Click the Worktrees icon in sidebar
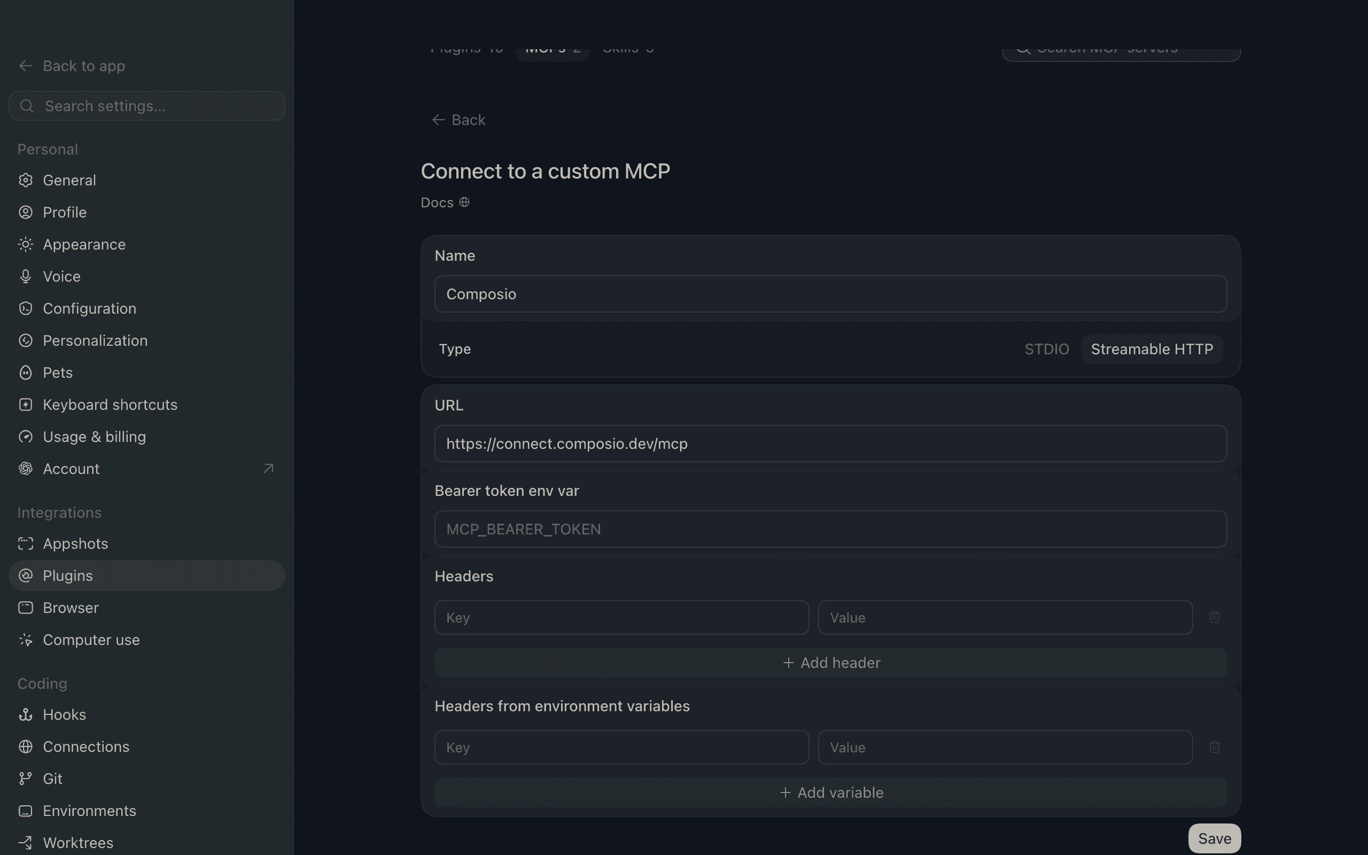 click(26, 843)
